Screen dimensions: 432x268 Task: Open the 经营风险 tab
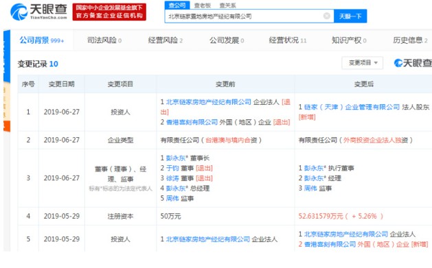pos(166,40)
